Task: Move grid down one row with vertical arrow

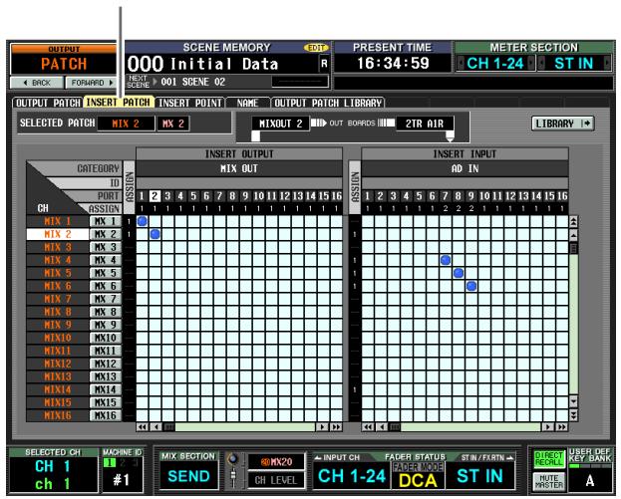Action: [573, 401]
